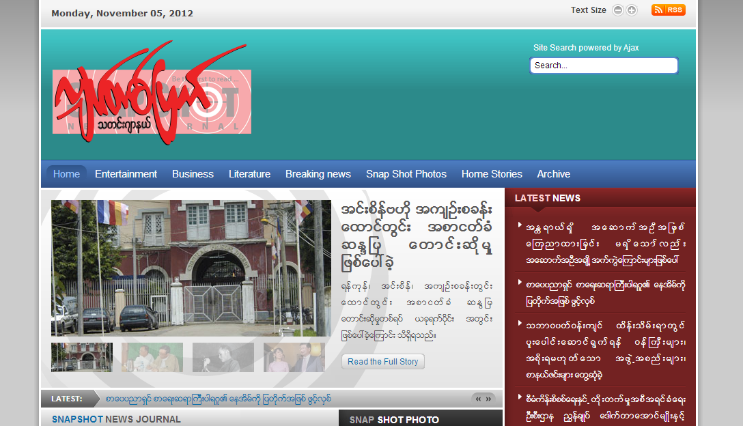Go to Snap Shot Photos
Viewport: 743px width, 428px height.
pos(406,174)
